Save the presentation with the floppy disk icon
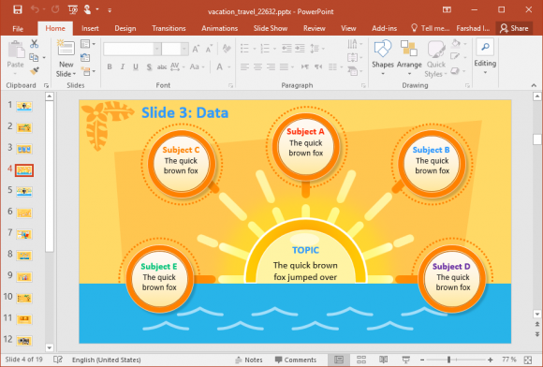Viewport: 543px width, 367px height. pyautogui.click(x=17, y=9)
